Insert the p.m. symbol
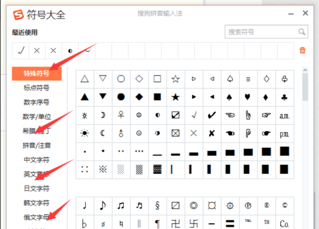The height and width of the screenshot is (229, 319). [x=285, y=133]
